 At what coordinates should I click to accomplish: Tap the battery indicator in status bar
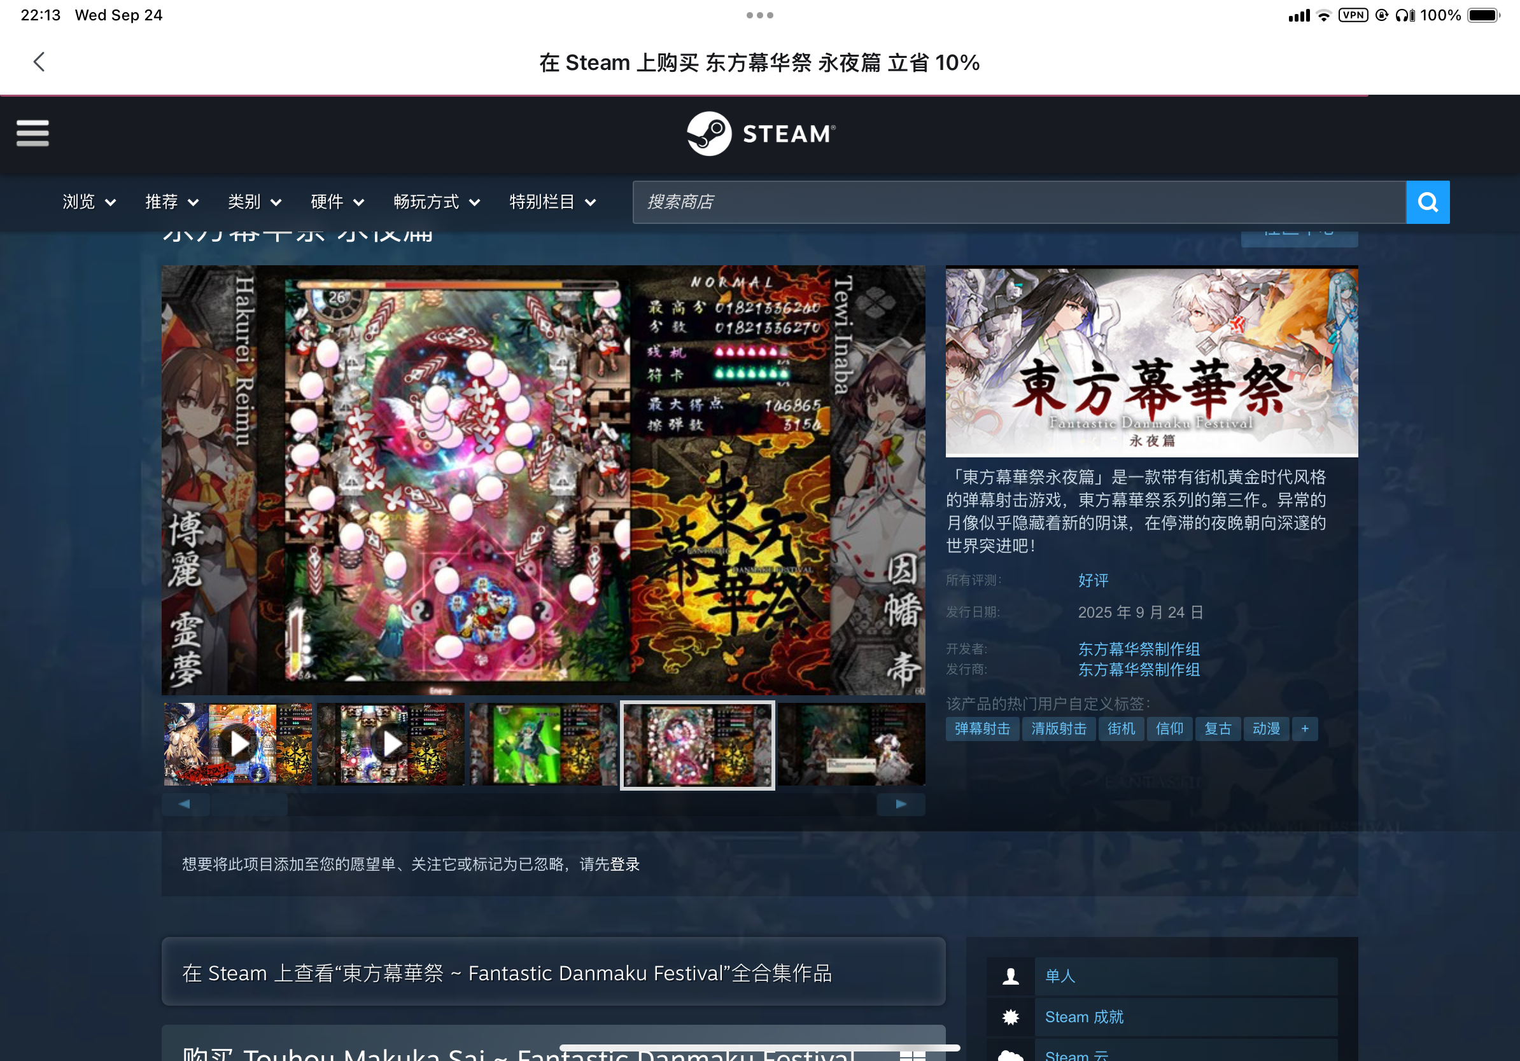pyautogui.click(x=1483, y=15)
